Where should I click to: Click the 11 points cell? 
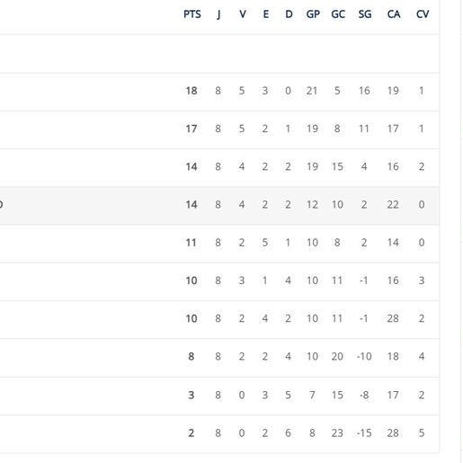coord(191,243)
